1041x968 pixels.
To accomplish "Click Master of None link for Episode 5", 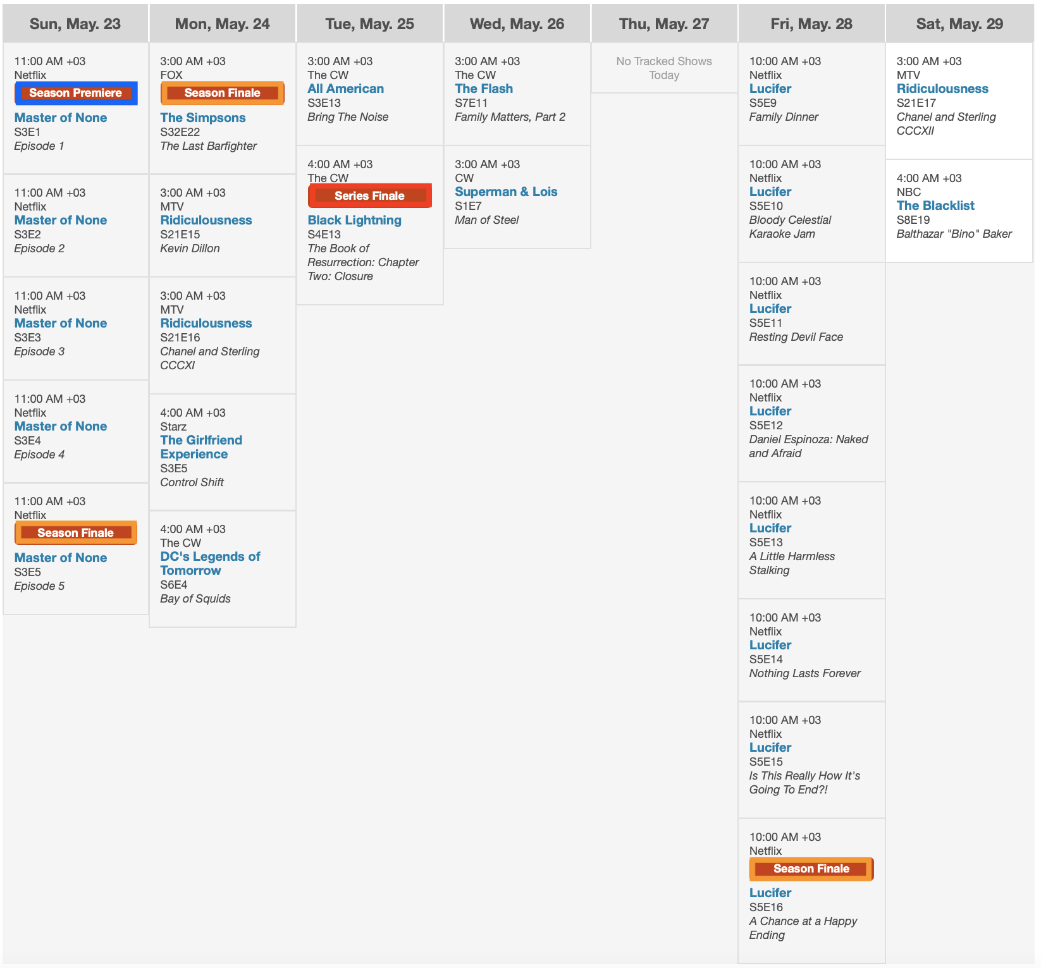I will (61, 558).
